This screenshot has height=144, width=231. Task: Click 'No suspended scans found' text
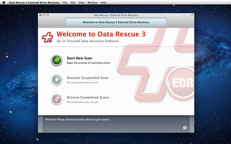click(x=83, y=83)
